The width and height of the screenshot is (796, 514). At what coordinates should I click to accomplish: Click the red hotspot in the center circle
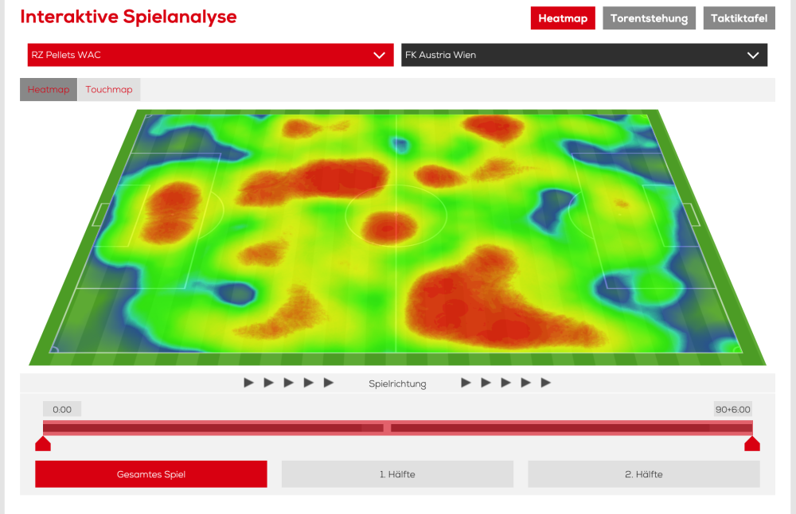(389, 227)
